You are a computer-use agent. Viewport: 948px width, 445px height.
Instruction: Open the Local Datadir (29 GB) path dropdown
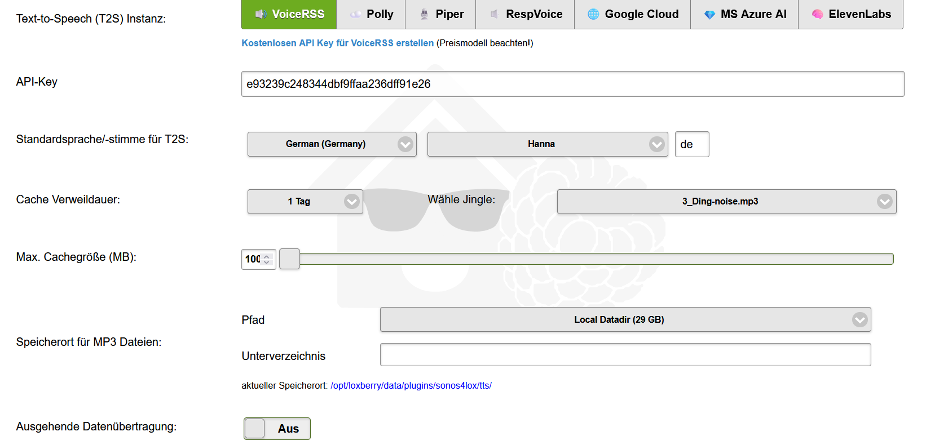tap(625, 319)
